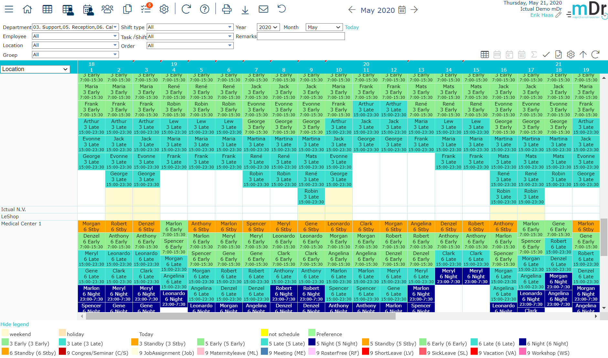This screenshot has height=358, width=608.
Task: Download the roster with download arrow
Action: pyautogui.click(x=245, y=10)
